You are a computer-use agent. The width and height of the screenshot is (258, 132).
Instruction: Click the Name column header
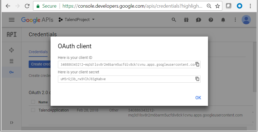43,102
